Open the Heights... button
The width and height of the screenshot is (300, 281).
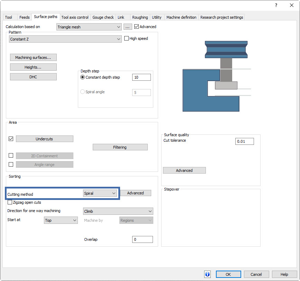coord(33,67)
